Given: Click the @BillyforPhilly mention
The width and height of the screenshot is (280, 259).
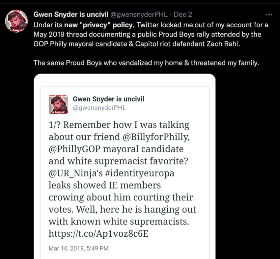Looking at the screenshot, I should point(156,137).
